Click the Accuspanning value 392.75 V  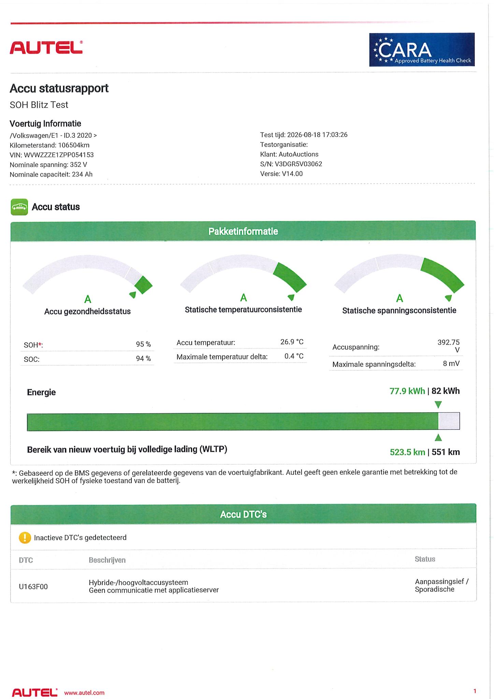click(449, 346)
